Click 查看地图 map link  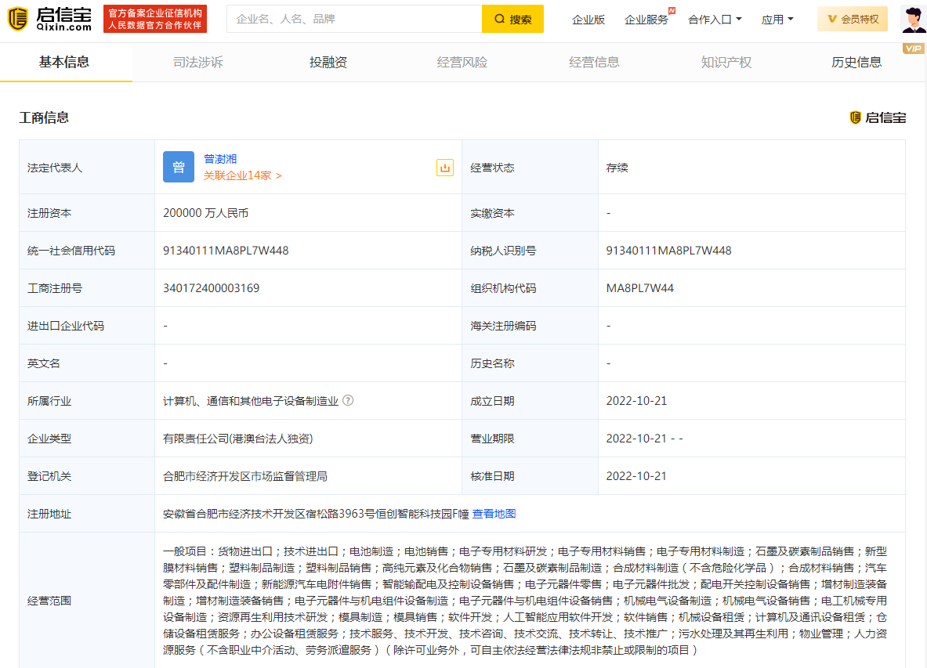(494, 514)
